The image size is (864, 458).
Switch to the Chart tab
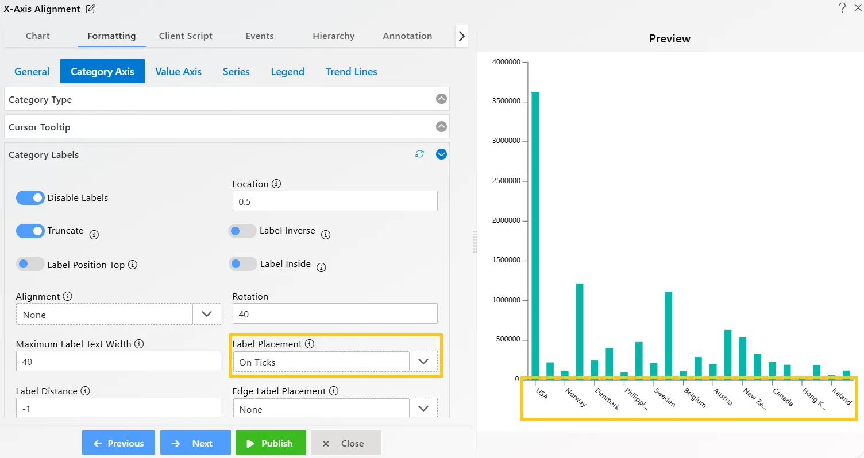pos(38,36)
